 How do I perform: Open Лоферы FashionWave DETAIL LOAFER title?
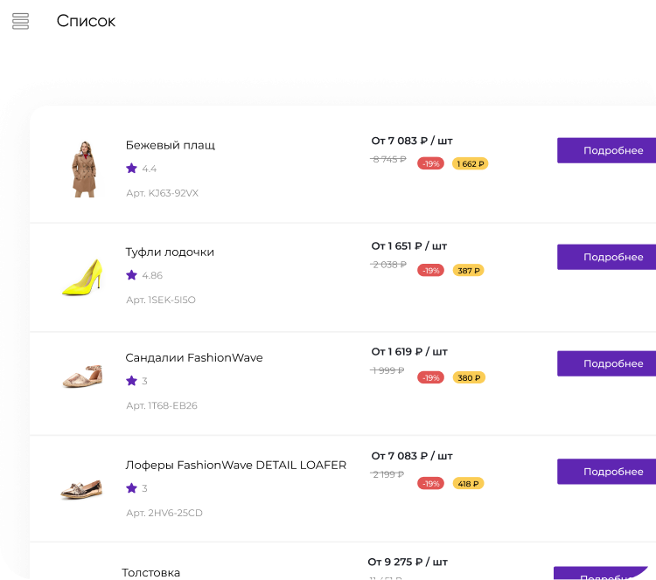point(236,465)
